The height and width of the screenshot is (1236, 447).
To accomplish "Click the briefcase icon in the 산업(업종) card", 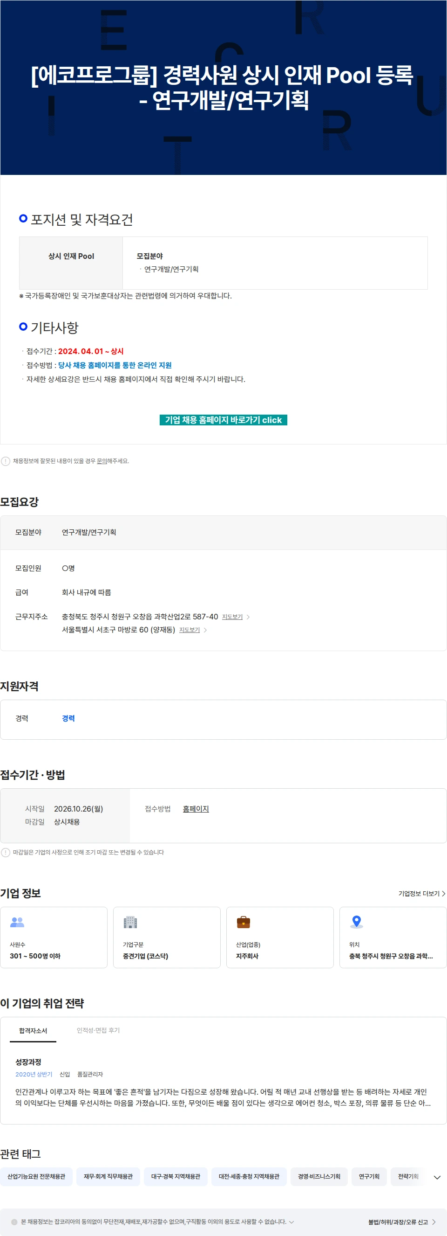I will click(244, 922).
